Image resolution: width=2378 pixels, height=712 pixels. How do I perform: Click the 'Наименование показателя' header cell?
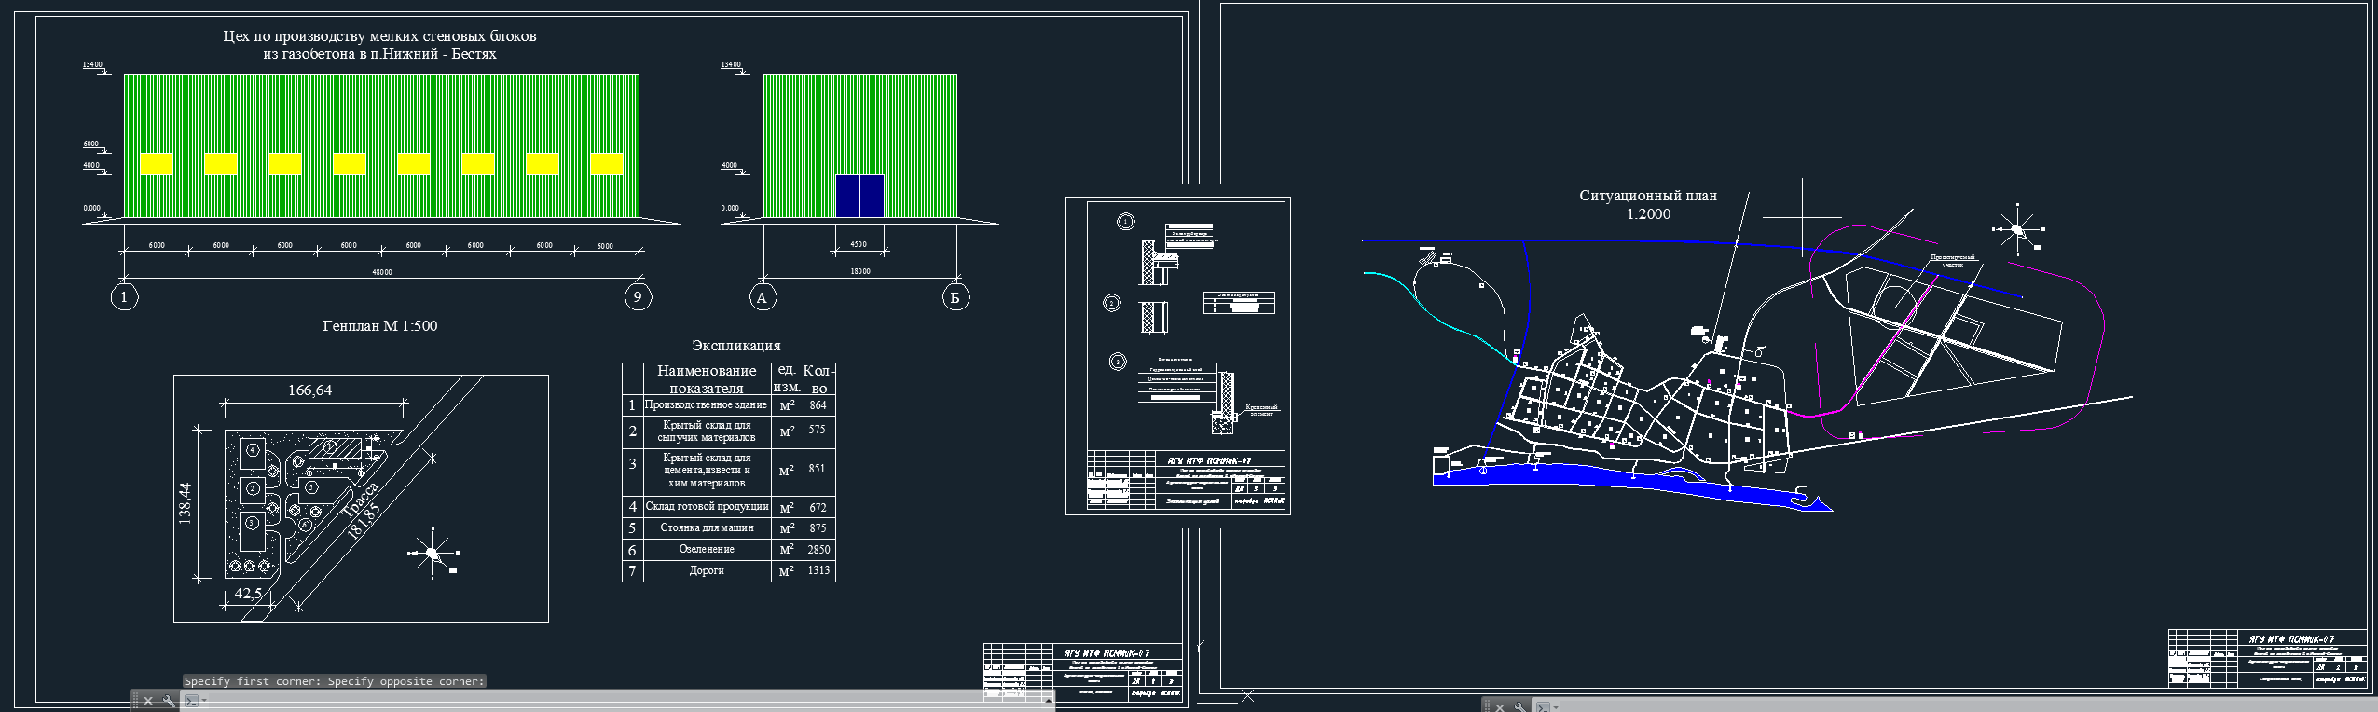pos(707,379)
